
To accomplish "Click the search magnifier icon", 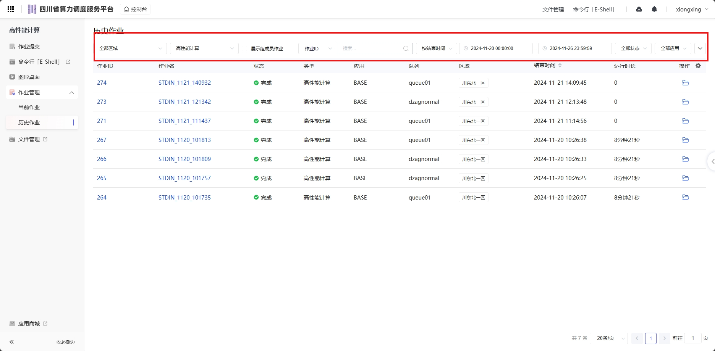I will (406, 48).
